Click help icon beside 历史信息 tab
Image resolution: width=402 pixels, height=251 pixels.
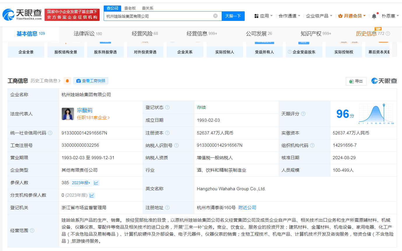[388, 34]
